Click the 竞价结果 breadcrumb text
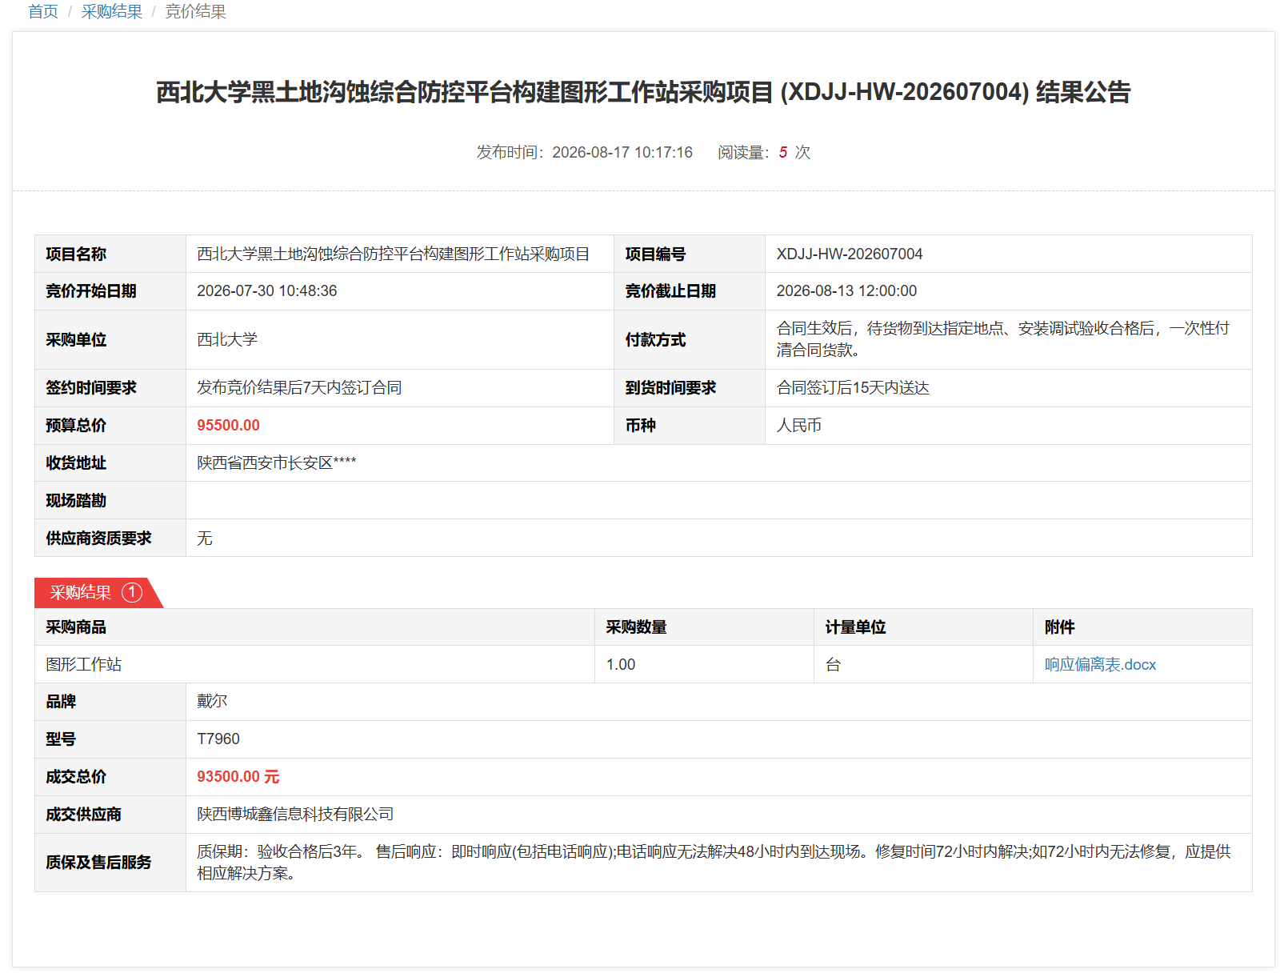Viewport: 1284px width, 977px height. [196, 12]
